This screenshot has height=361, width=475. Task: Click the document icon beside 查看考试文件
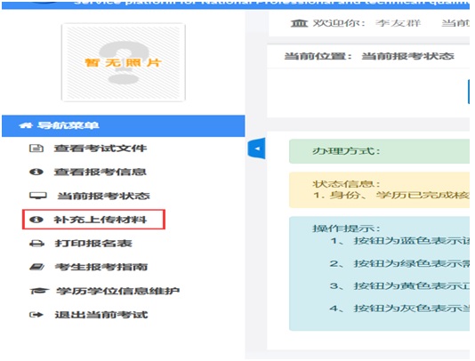[x=36, y=148]
